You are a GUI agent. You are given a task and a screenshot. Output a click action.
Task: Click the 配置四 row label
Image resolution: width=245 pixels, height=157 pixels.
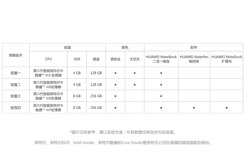(x=16, y=107)
